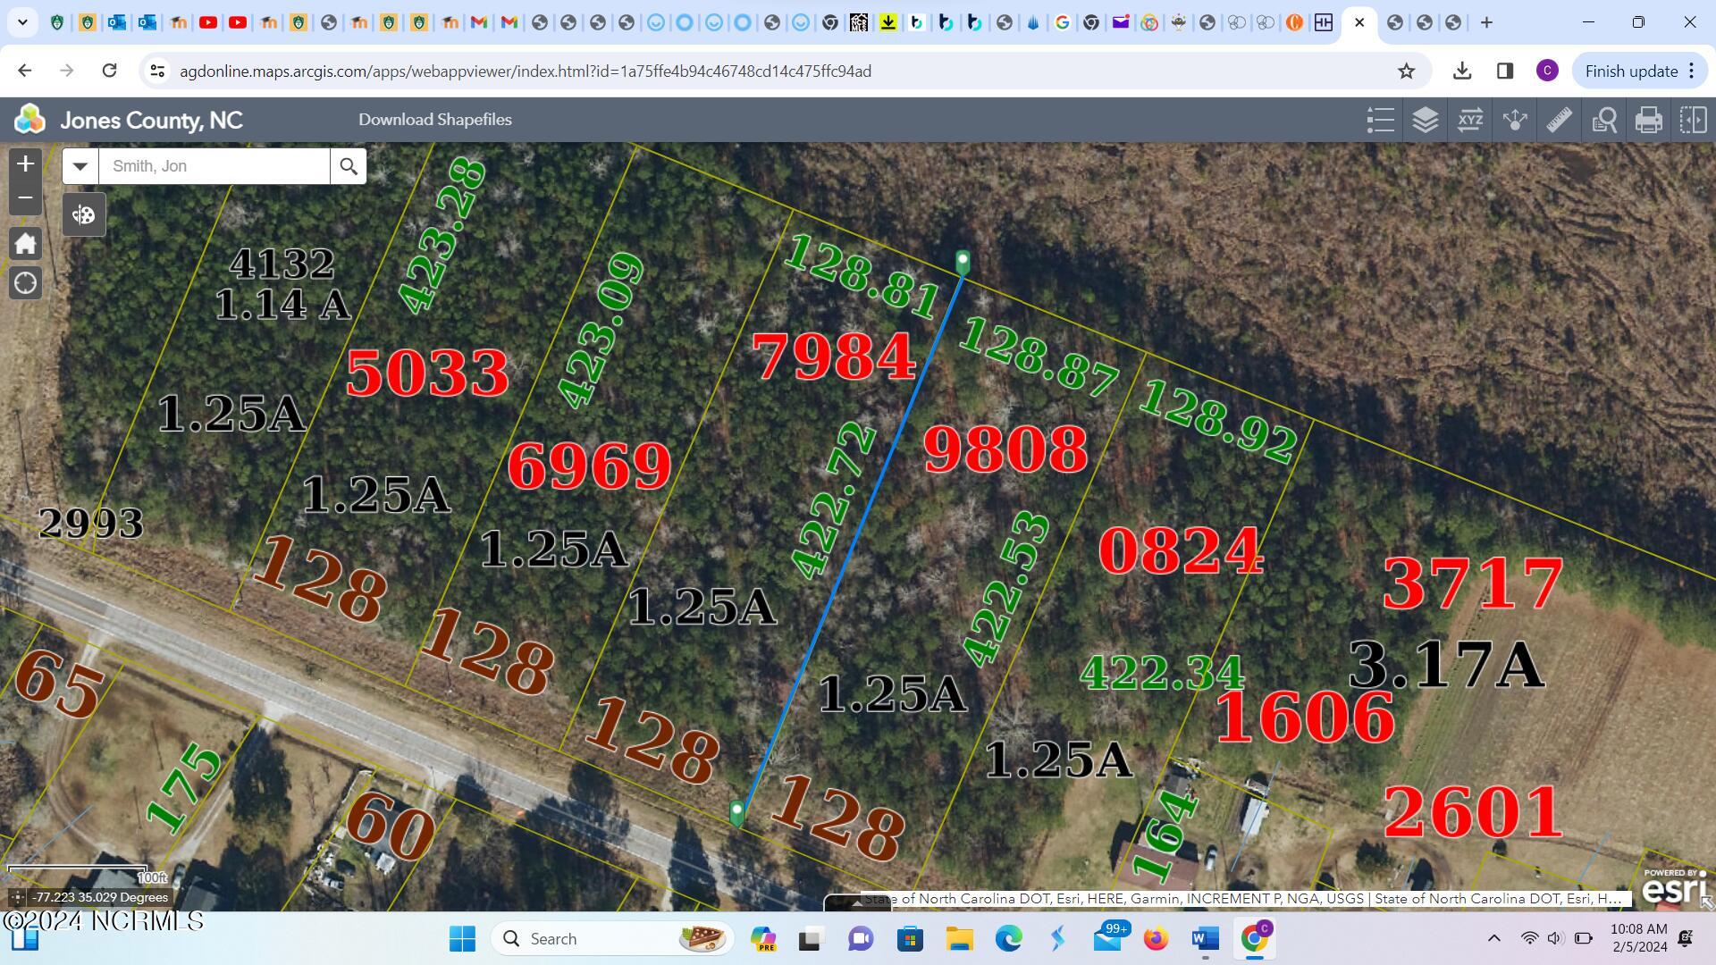This screenshot has height=965, width=1716.
Task: Click the coordinate widget icon at bottom left
Action: 17,897
